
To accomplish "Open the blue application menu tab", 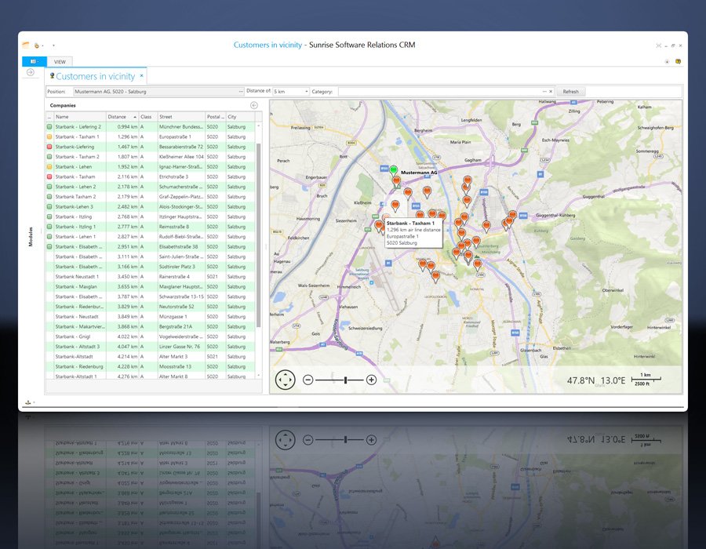I will pos(35,61).
